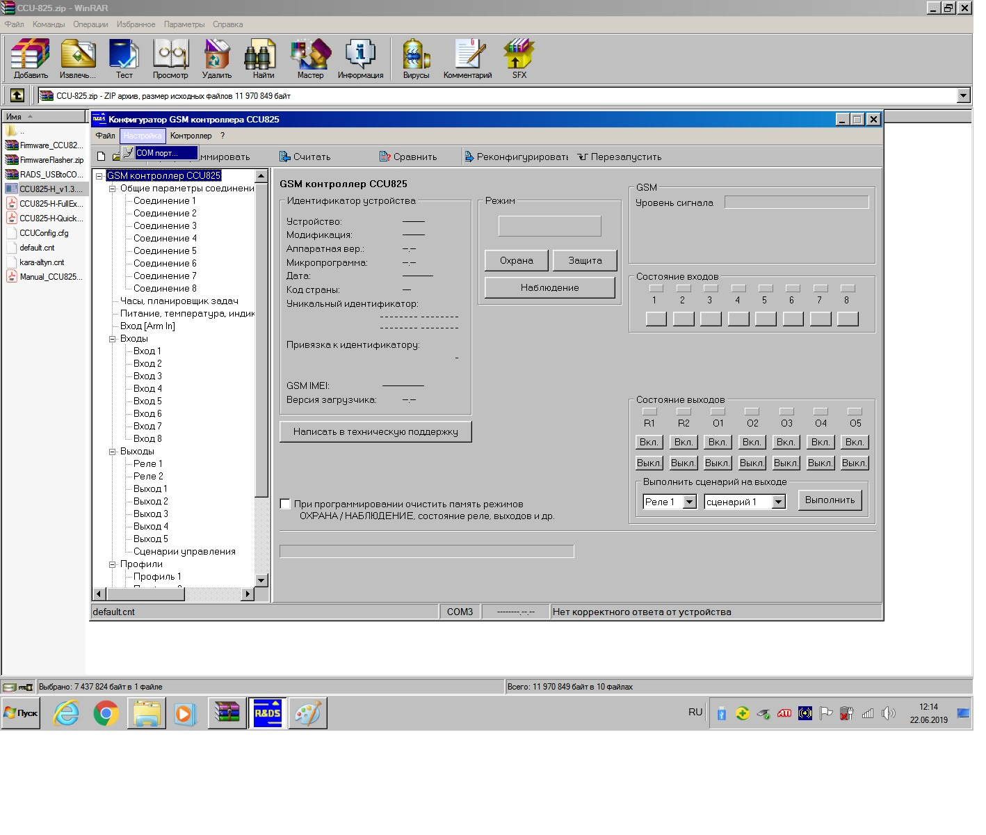Viewport: 986px width, 835px height.
Task: Click Реконфигурировать toolbar item
Action: [516, 157]
